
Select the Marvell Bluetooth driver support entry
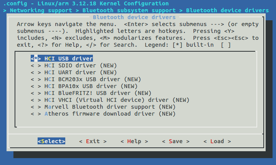[x=110, y=107]
